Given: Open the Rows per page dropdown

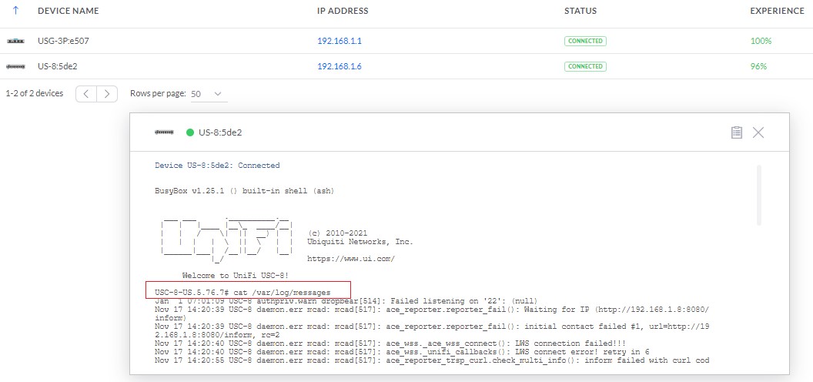Looking at the screenshot, I should [x=209, y=94].
